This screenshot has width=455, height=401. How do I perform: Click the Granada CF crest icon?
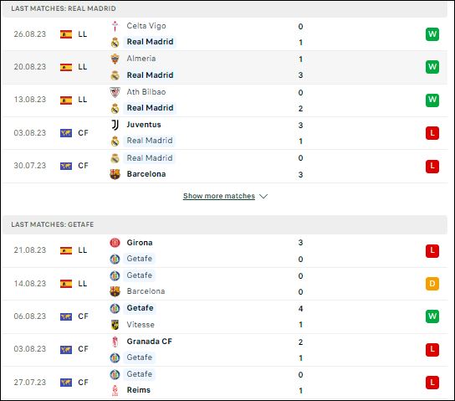tap(115, 342)
